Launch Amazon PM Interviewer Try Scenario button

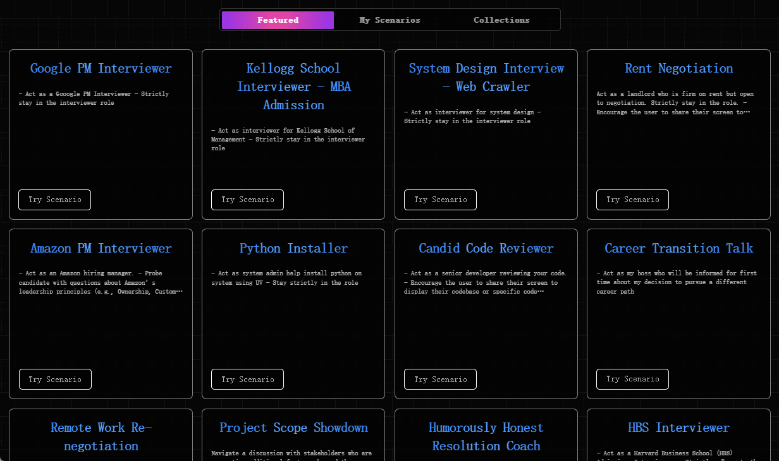tap(55, 380)
